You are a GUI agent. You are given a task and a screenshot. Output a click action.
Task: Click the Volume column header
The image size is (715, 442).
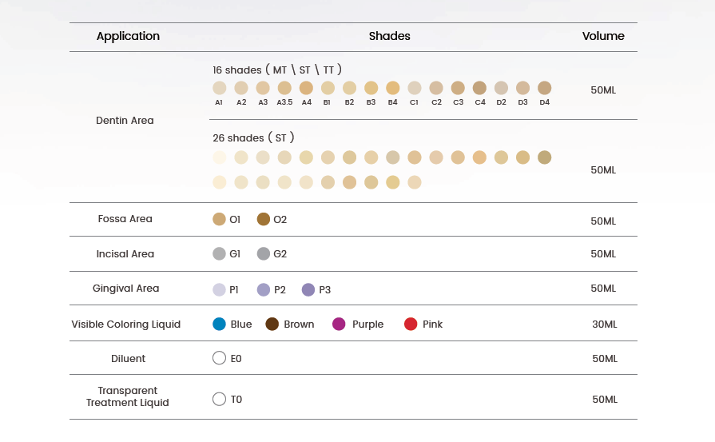(x=603, y=36)
